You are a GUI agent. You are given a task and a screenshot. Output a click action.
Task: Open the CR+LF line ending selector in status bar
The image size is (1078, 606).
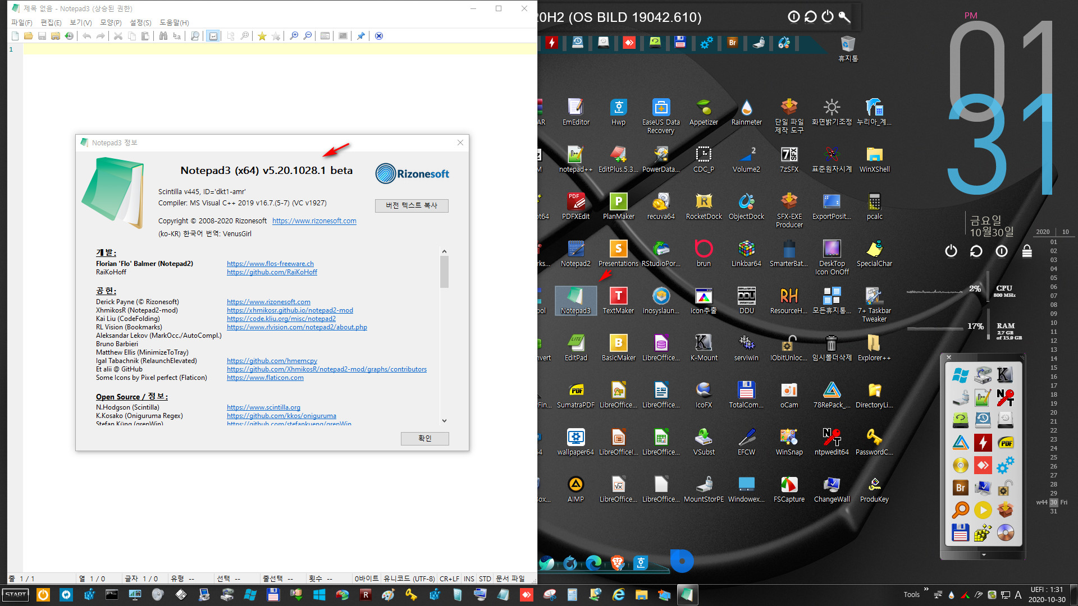point(449,579)
